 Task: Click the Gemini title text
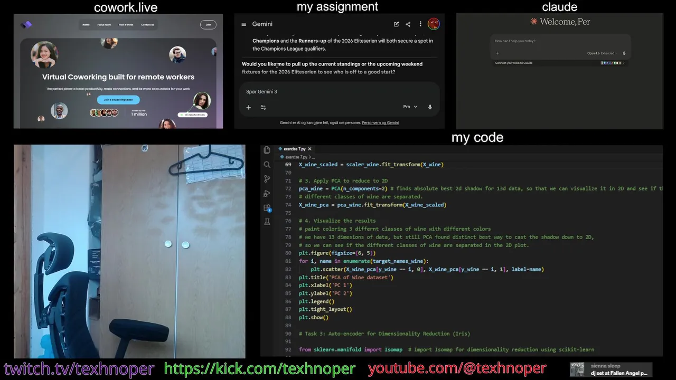point(262,24)
